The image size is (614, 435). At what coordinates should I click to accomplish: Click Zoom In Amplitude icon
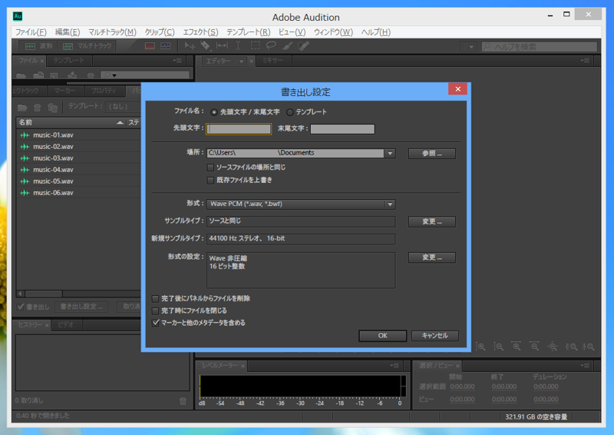pos(480,347)
